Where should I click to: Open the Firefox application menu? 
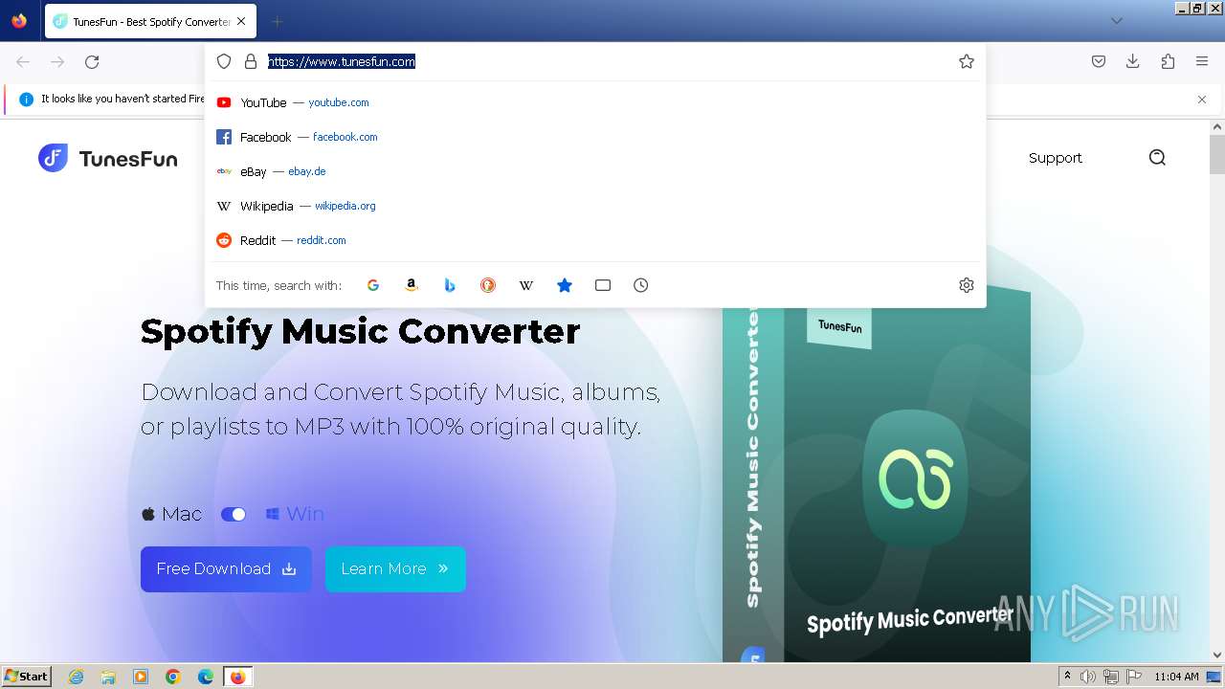coord(1202,61)
